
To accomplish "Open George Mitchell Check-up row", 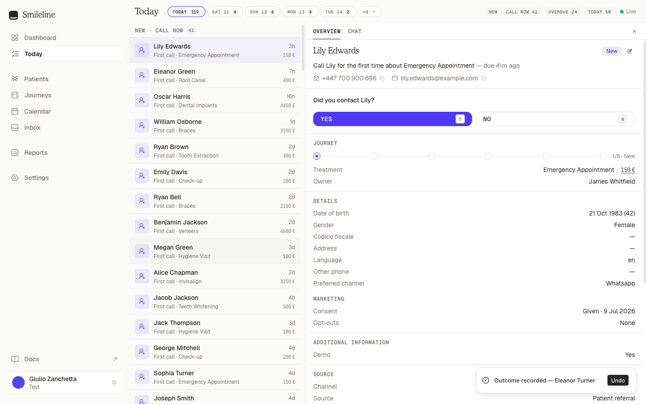I will click(215, 352).
